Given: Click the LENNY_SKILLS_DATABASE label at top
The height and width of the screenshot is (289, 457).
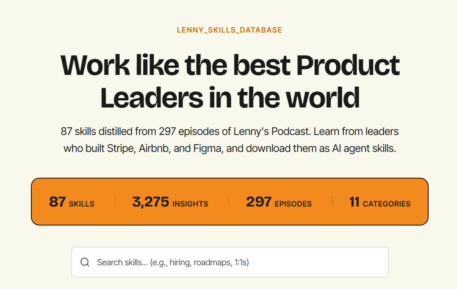Looking at the screenshot, I should pyautogui.click(x=229, y=30).
